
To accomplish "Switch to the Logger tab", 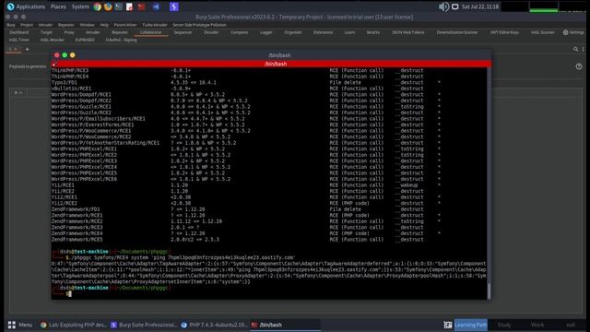I will point(266,32).
